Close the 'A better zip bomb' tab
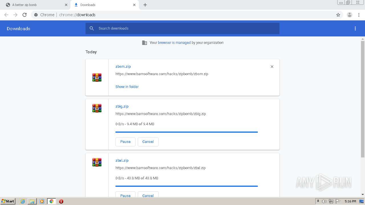The height and width of the screenshot is (205, 365). coord(66,5)
